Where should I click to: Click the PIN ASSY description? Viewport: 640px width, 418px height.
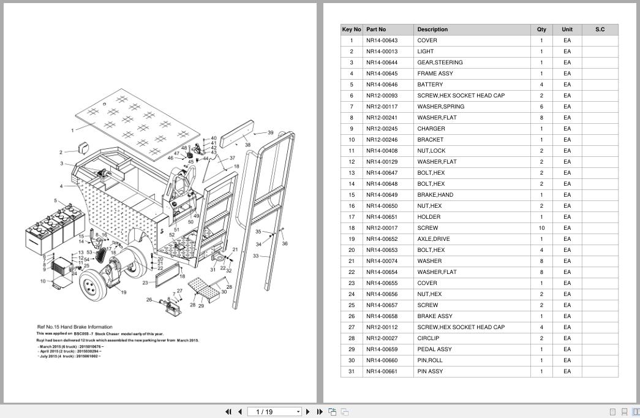click(430, 371)
